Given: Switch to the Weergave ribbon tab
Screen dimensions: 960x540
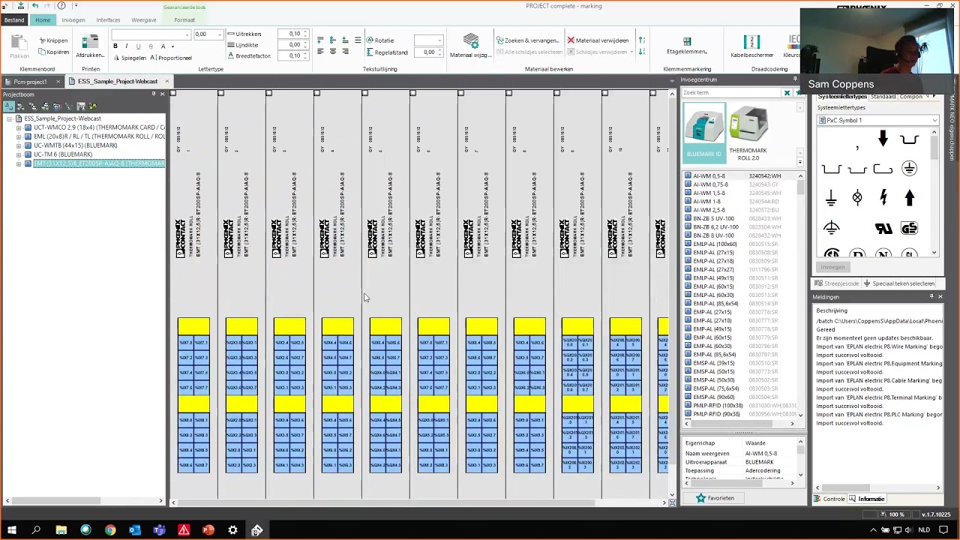Looking at the screenshot, I should click(144, 20).
